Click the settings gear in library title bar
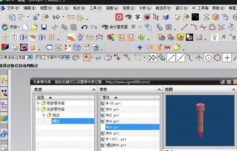237x151 pixels. [x=229, y=82]
